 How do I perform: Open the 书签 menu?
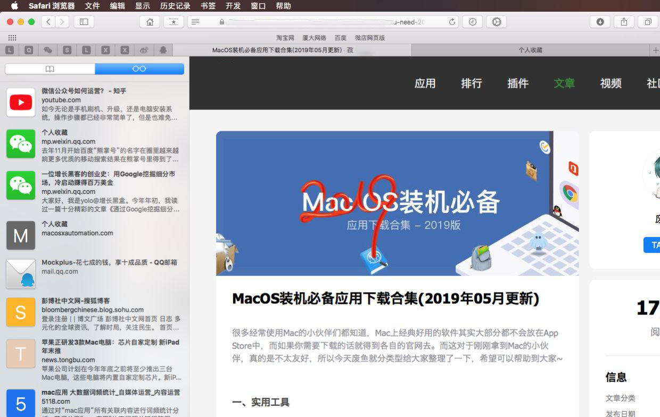(x=208, y=6)
